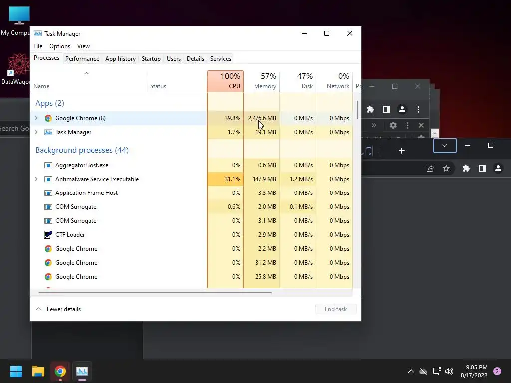The height and width of the screenshot is (383, 511).
Task: Open Extensions puzzle icon in rear Chrome window
Action: (370, 109)
